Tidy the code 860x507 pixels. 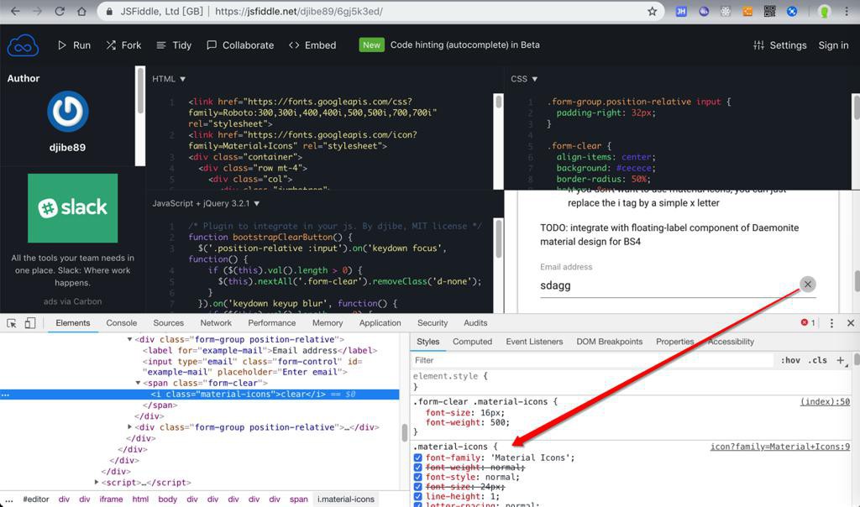pos(174,45)
